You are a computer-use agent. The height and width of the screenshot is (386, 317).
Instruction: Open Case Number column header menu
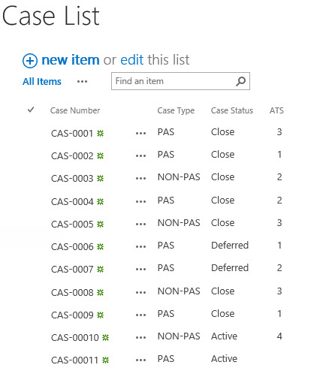pos(75,110)
